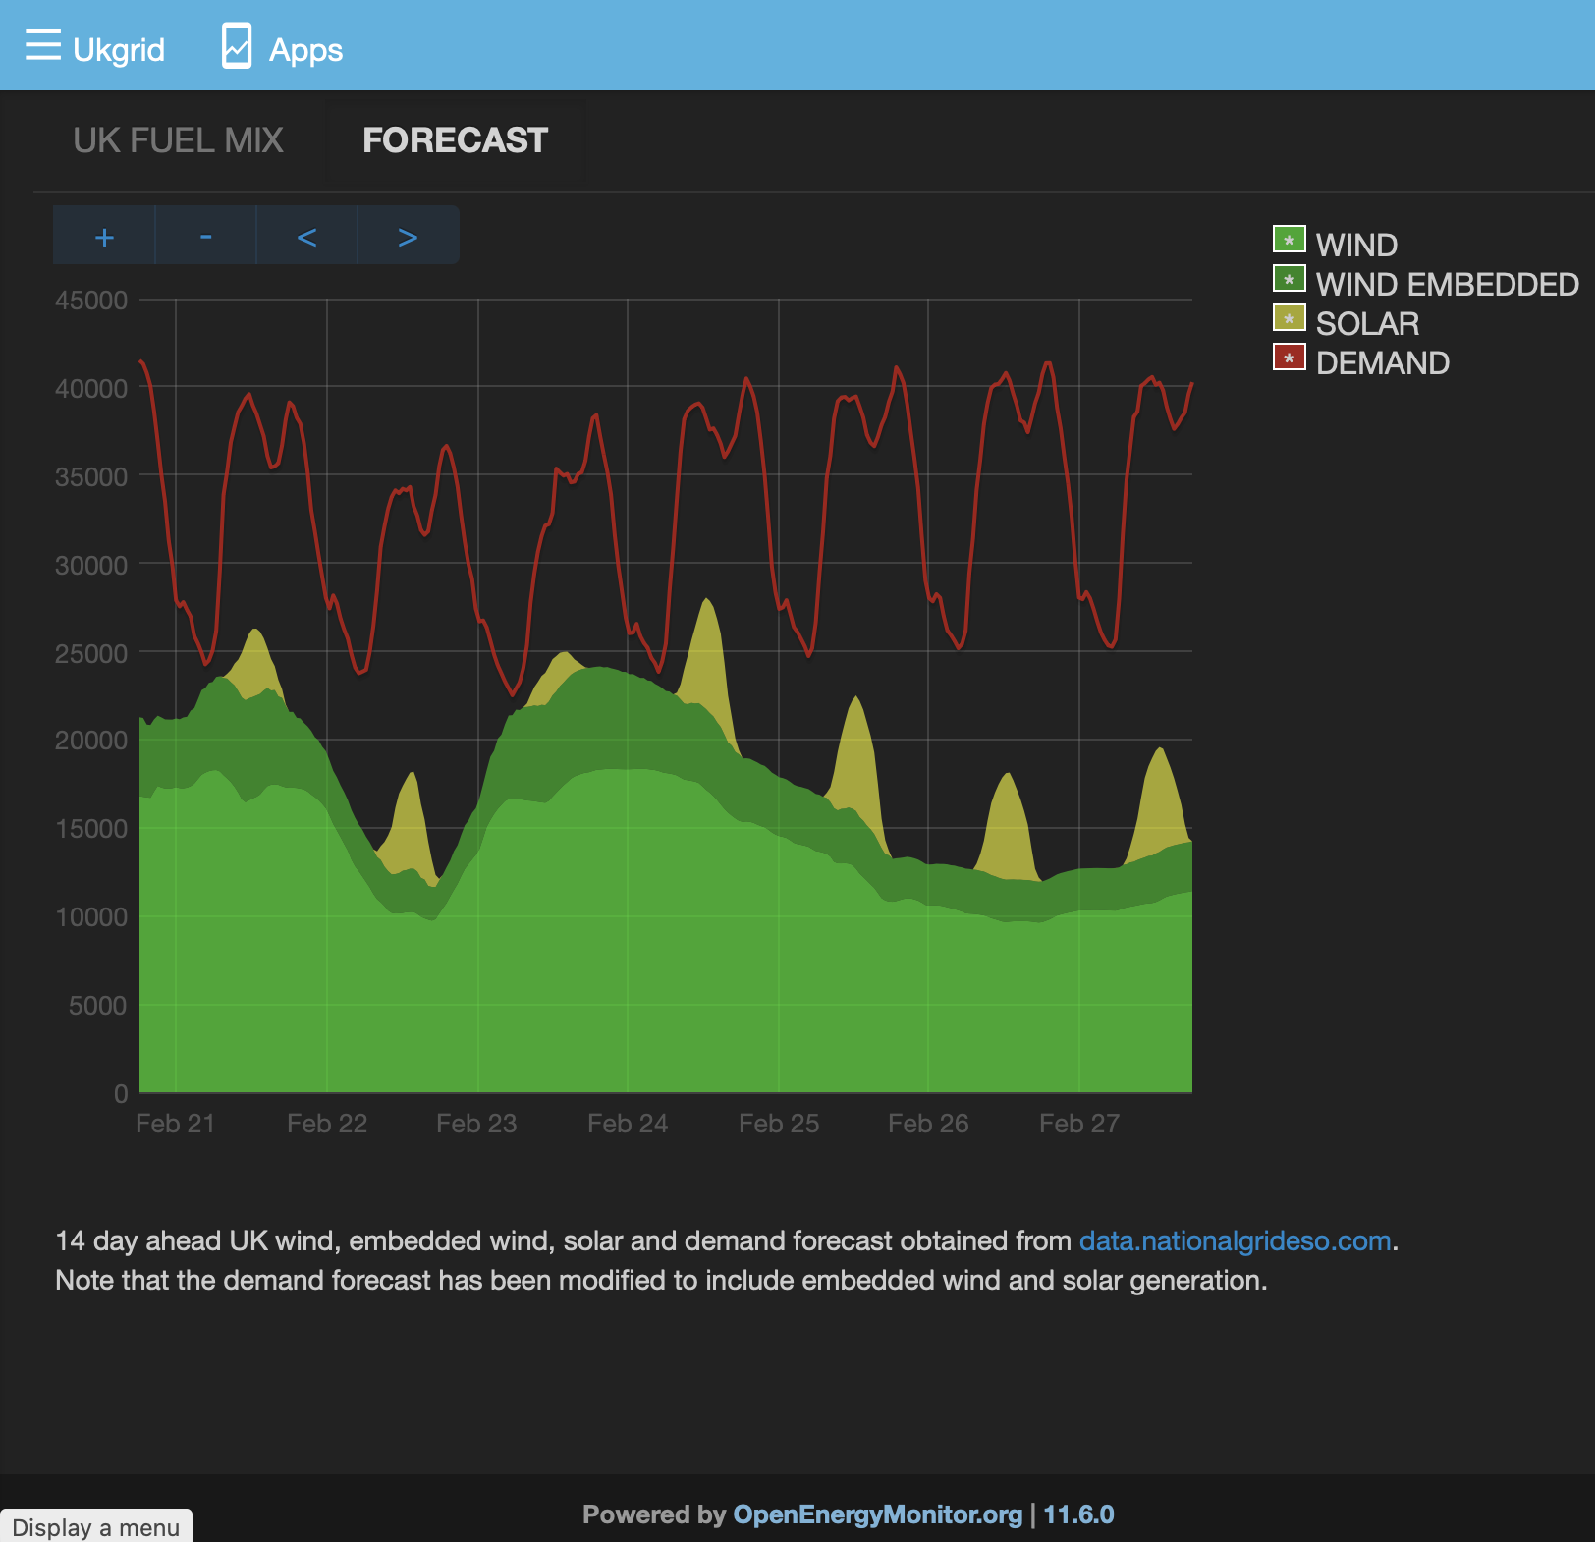The width and height of the screenshot is (1595, 1542).
Task: Click the Display a menu button
Action: [x=95, y=1526]
